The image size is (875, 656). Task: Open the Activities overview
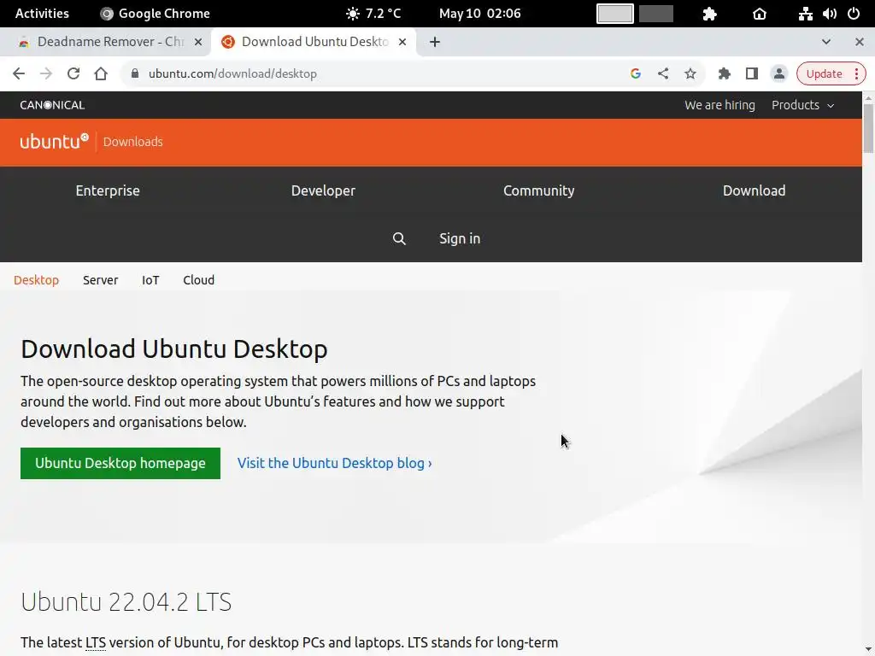42,14
